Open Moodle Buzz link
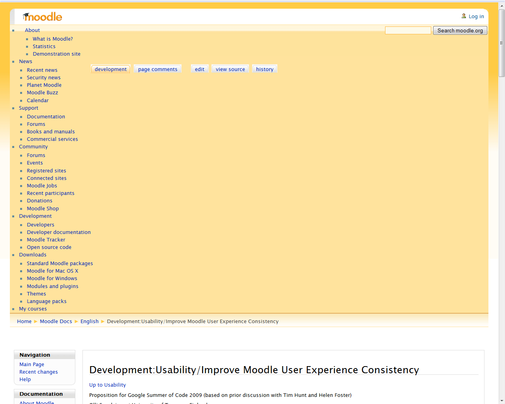The width and height of the screenshot is (505, 404). click(43, 93)
